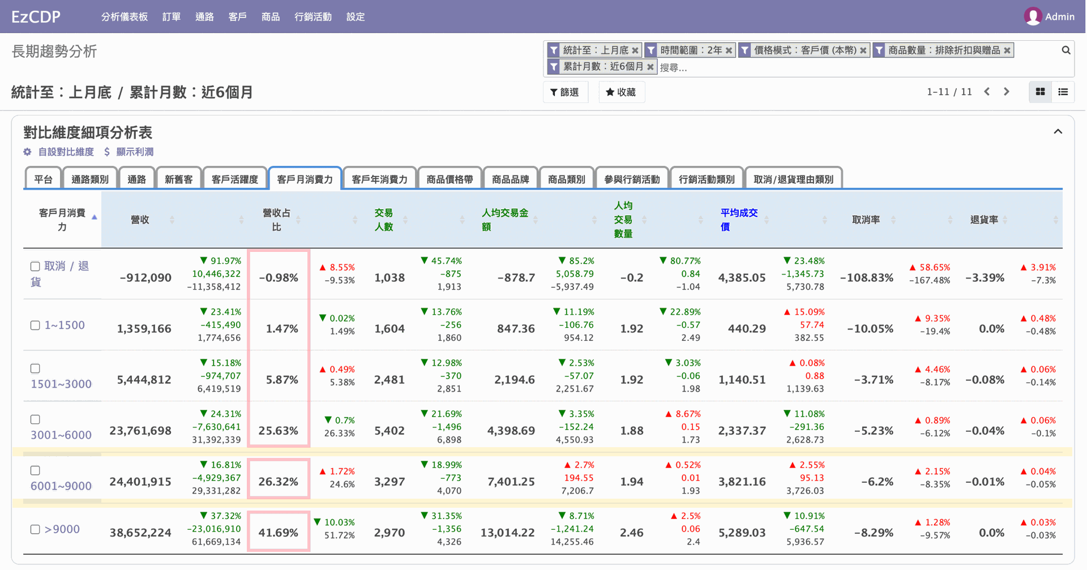Sort by 取消率 column header

point(866,220)
